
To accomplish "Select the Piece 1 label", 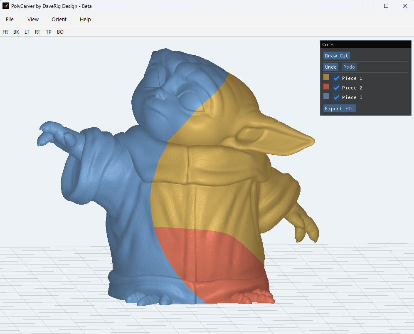I will click(x=352, y=78).
